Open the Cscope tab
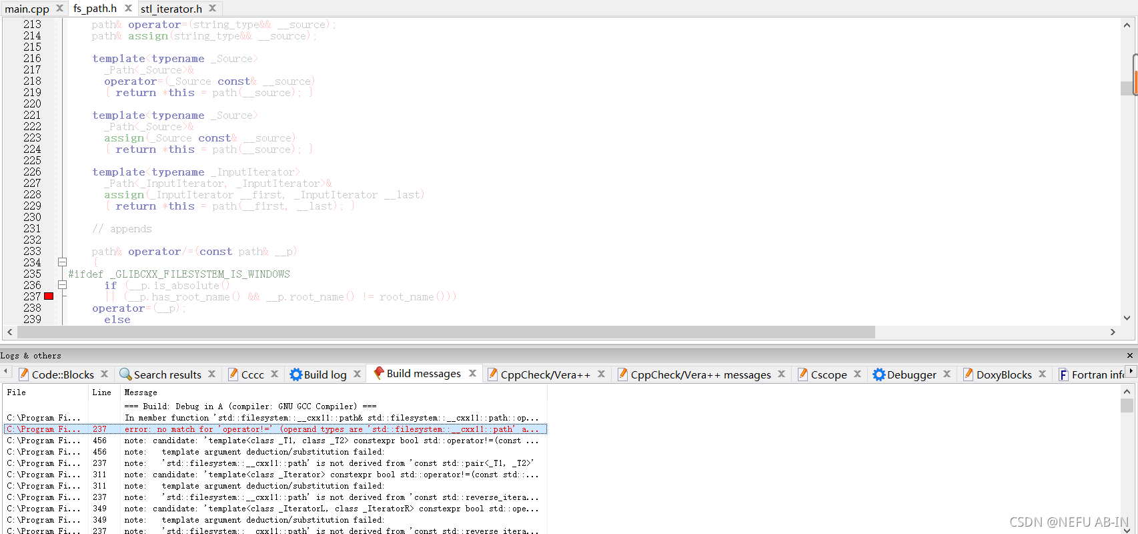 coord(828,374)
